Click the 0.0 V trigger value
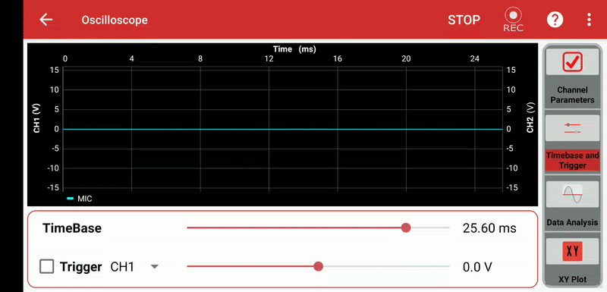This screenshot has width=607, height=292. pos(477,267)
